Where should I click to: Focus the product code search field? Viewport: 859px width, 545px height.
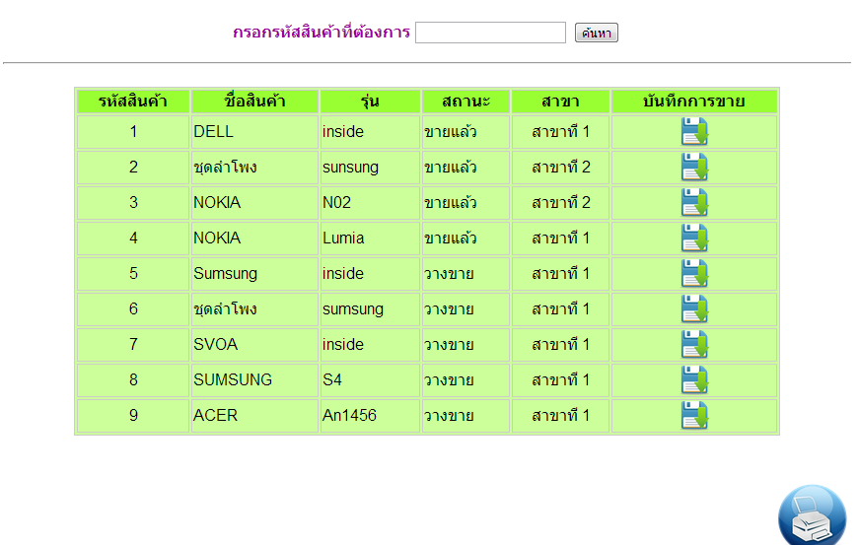point(490,33)
